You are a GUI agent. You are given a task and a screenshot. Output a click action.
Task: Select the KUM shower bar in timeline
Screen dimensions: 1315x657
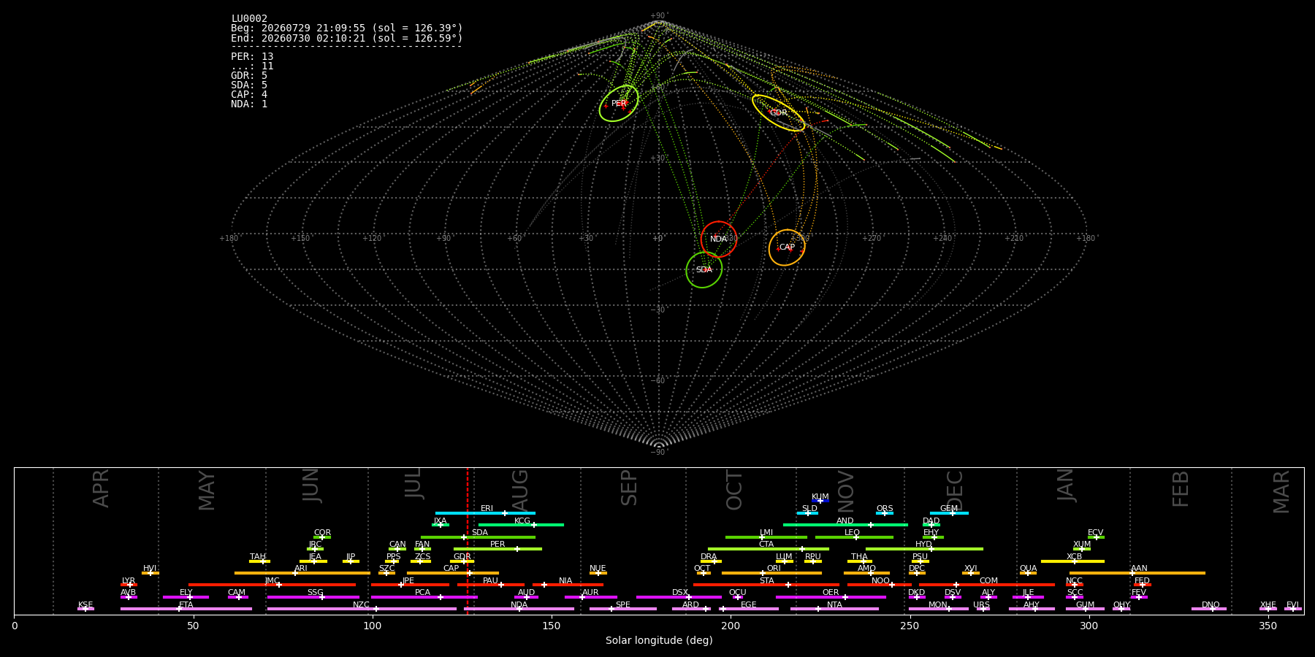[x=820, y=501]
